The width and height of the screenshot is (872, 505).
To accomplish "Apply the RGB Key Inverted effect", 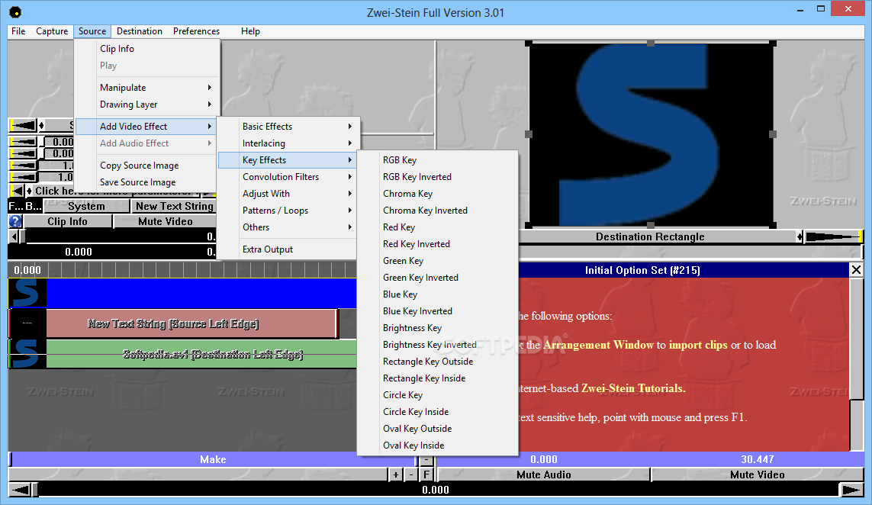I will 438,176.
